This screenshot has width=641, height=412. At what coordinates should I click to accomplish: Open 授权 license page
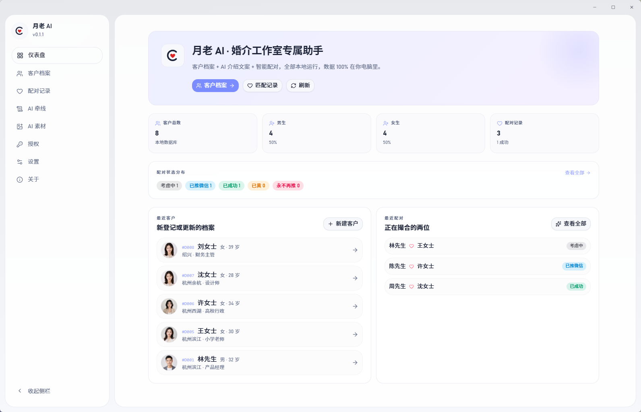pos(57,144)
